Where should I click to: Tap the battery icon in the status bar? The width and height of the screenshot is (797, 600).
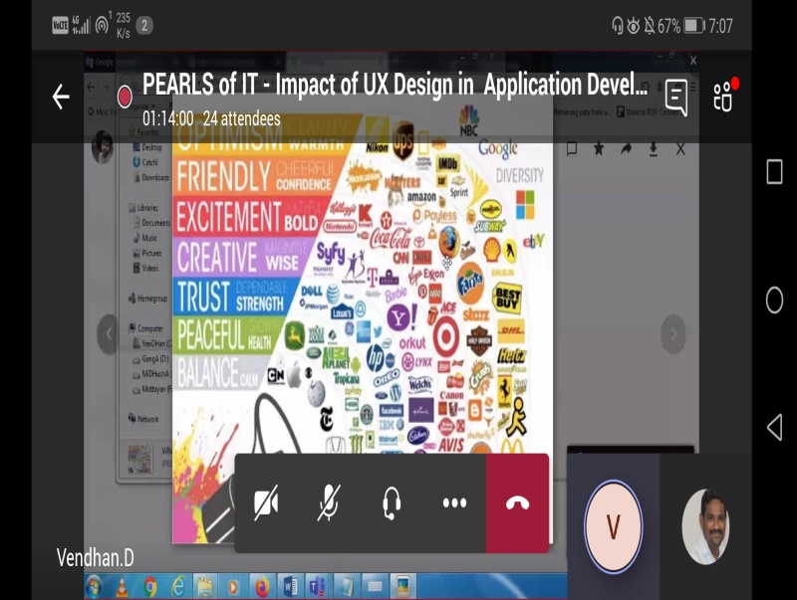click(694, 26)
